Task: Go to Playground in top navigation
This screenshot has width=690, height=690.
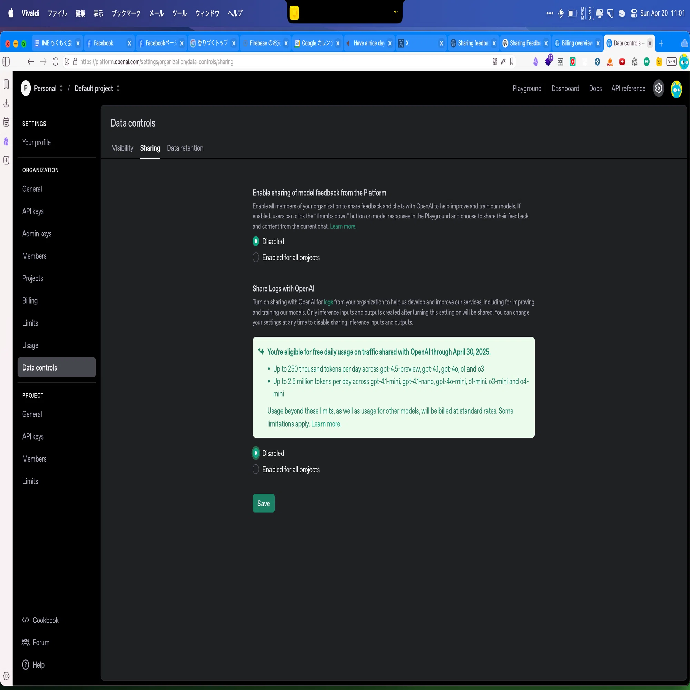Action: coord(527,88)
